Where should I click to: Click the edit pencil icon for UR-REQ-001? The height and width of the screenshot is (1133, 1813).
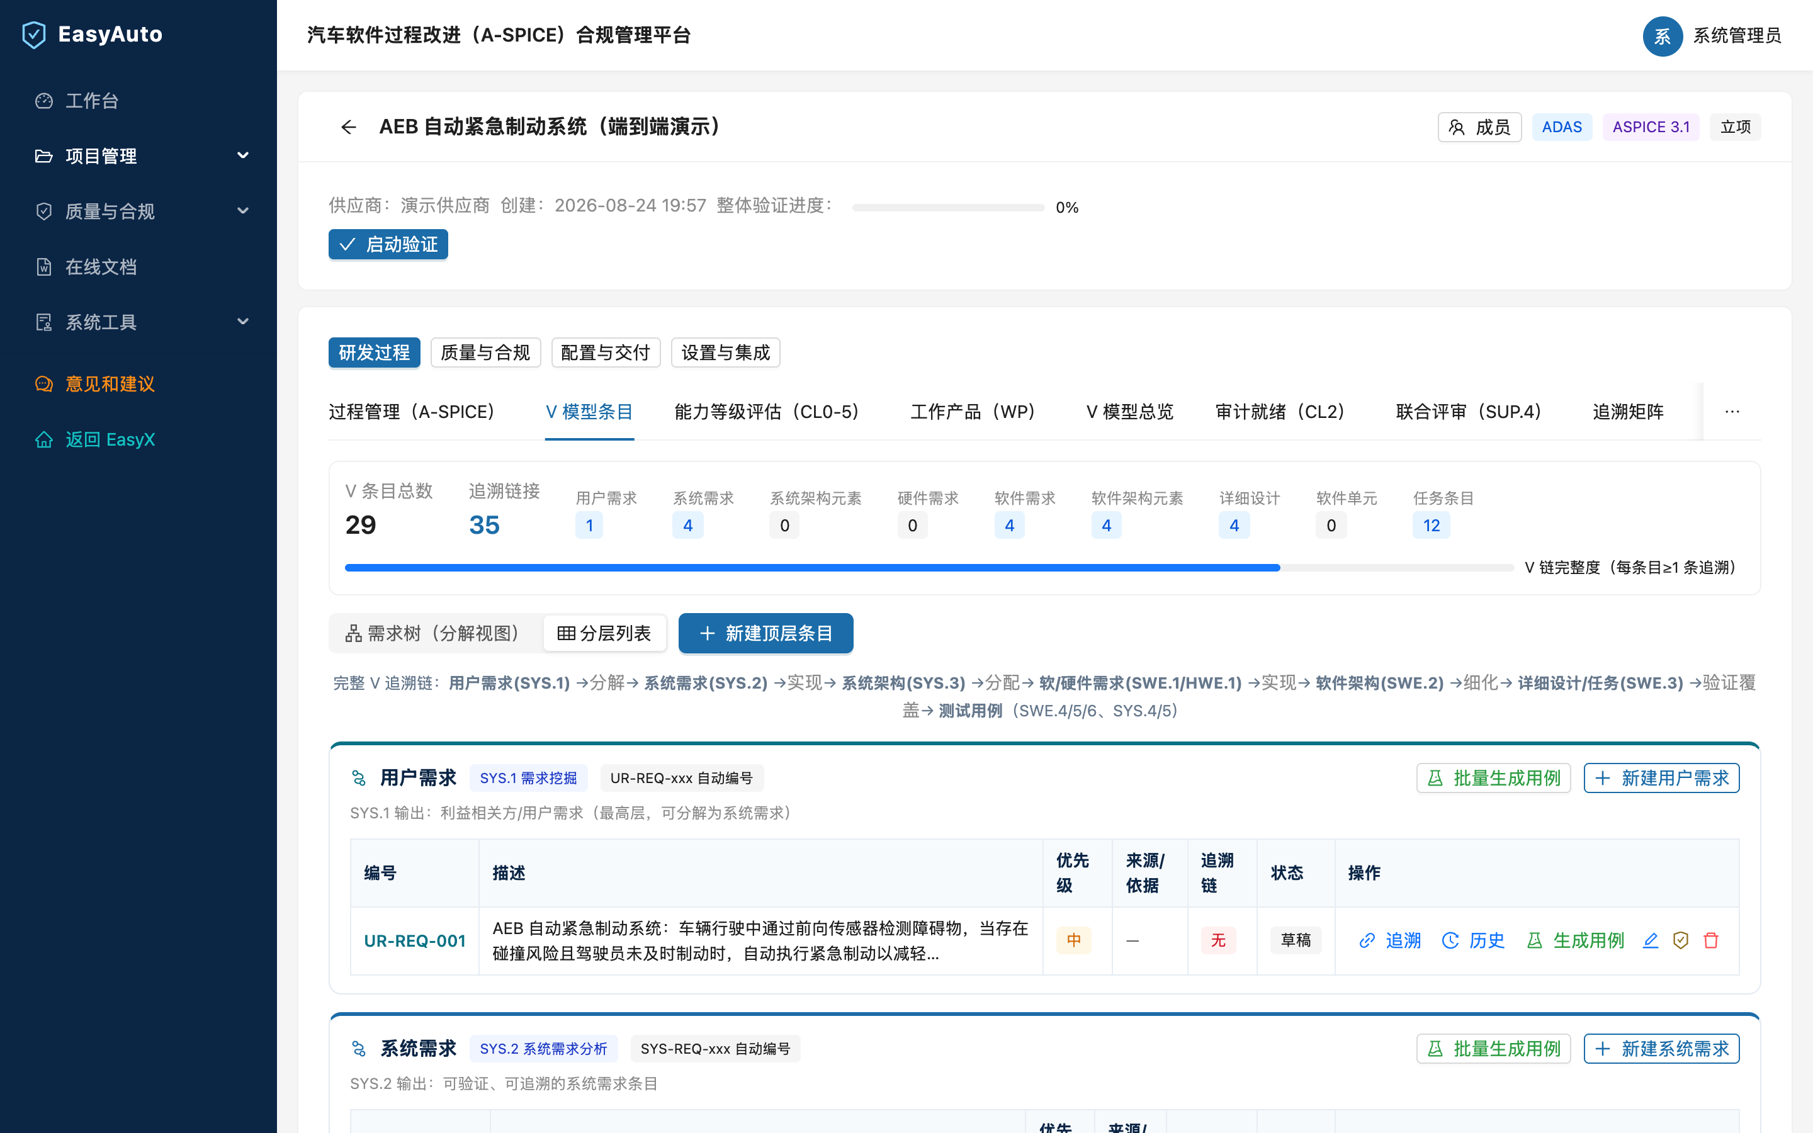click(1651, 941)
